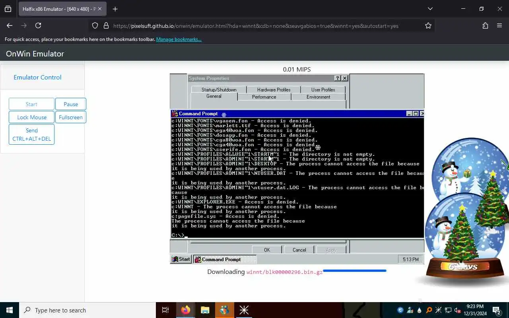Send CTRL+ALT+DEL to the emulator

(31, 134)
